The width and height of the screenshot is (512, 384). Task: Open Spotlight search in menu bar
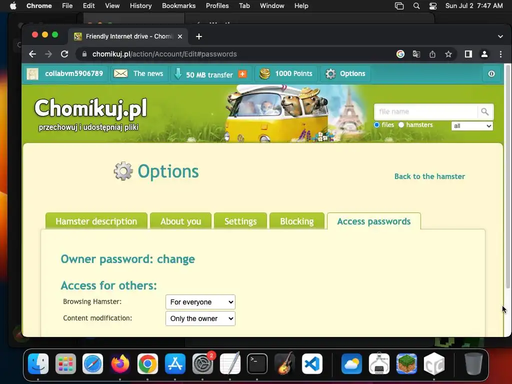pos(416,6)
